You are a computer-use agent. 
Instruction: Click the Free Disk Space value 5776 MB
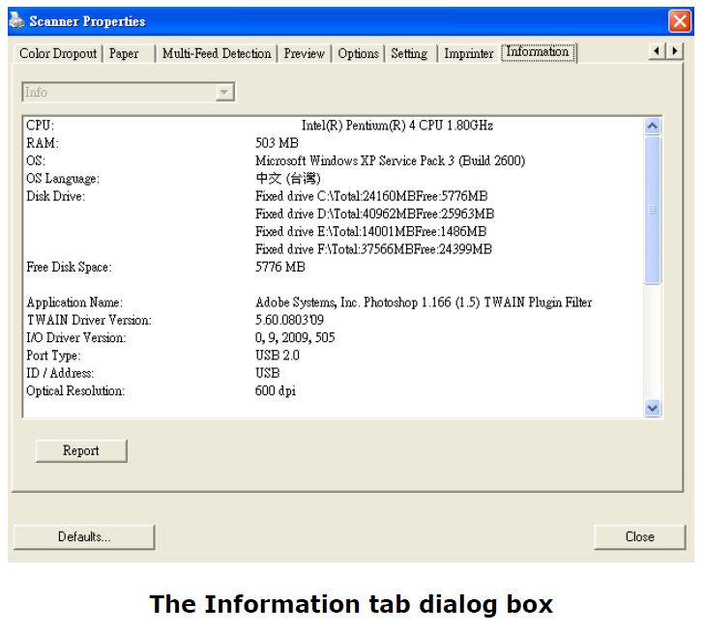coord(280,267)
